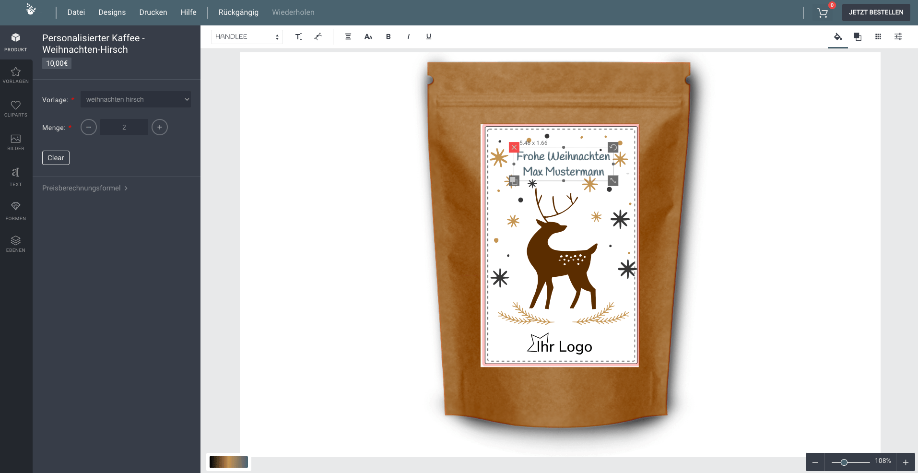Open the Designs menu
Image resolution: width=918 pixels, height=473 pixels.
coord(112,12)
